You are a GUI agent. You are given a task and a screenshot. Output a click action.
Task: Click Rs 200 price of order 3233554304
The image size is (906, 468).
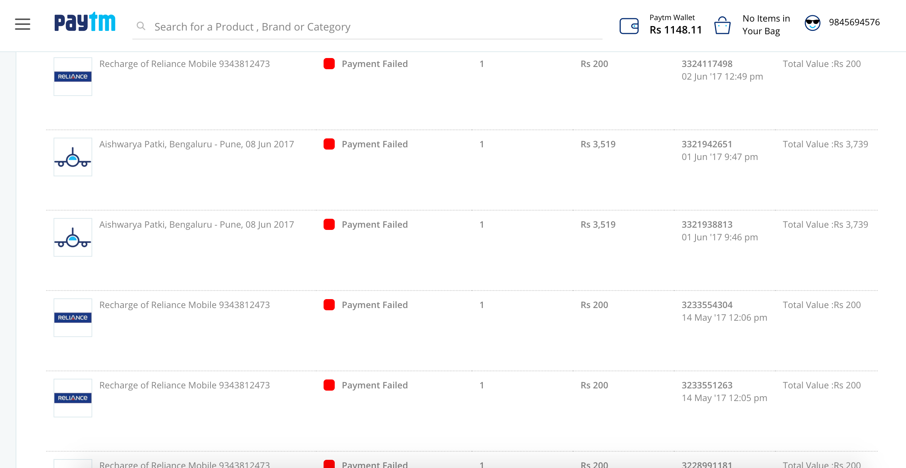pos(594,305)
